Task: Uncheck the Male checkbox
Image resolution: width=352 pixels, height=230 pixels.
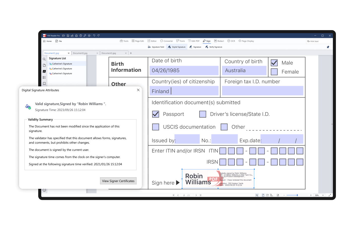Action: [x=274, y=63]
